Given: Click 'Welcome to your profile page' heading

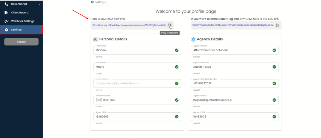Looking at the screenshot, I should pos(186,11).
